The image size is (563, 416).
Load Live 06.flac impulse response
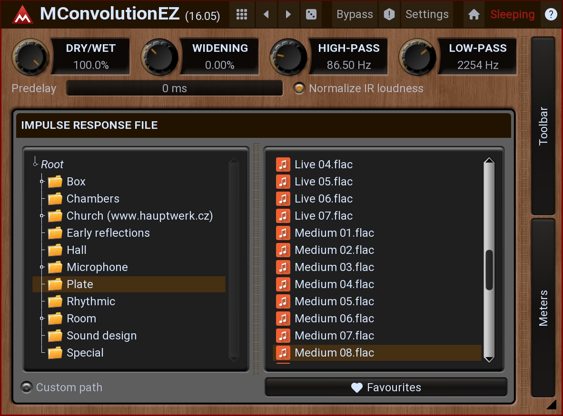click(x=377, y=198)
